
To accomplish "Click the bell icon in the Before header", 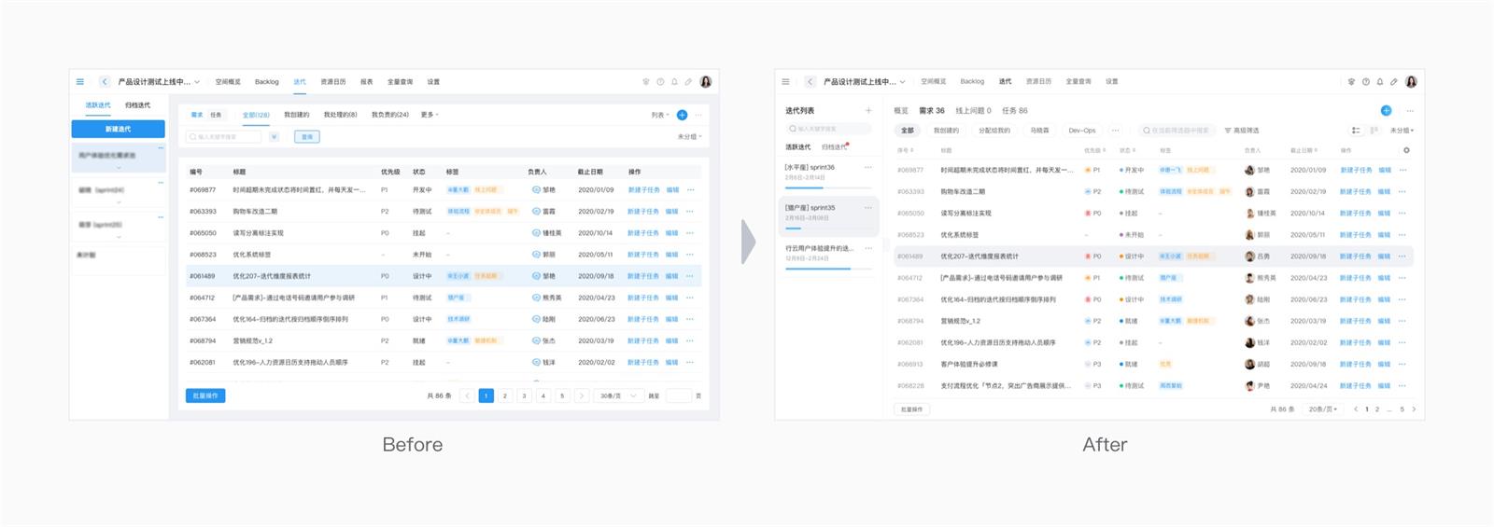I will point(674,82).
